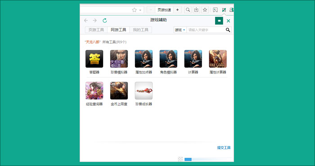This screenshot has width=315, height=166.
Task: Click the 金币上限查 label text
Action: tap(119, 104)
